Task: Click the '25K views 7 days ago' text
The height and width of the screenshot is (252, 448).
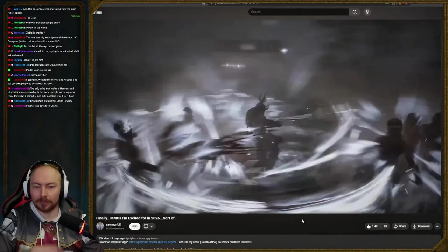Action: (x=112, y=238)
